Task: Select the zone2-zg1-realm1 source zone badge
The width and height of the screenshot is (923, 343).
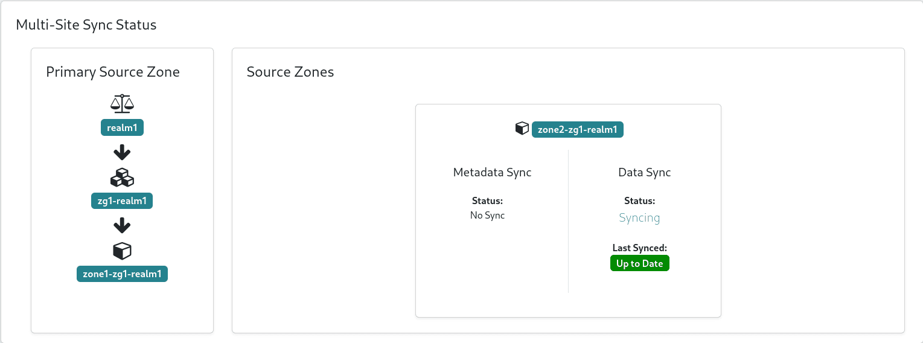Action: click(577, 130)
